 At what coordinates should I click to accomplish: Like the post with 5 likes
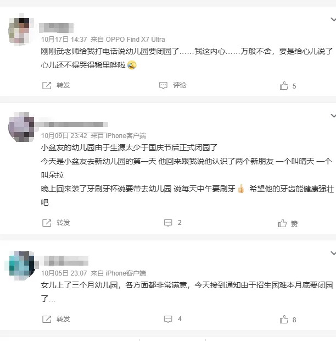click(x=284, y=85)
